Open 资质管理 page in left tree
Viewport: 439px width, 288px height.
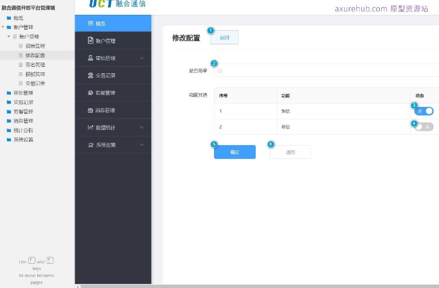pyautogui.click(x=35, y=46)
